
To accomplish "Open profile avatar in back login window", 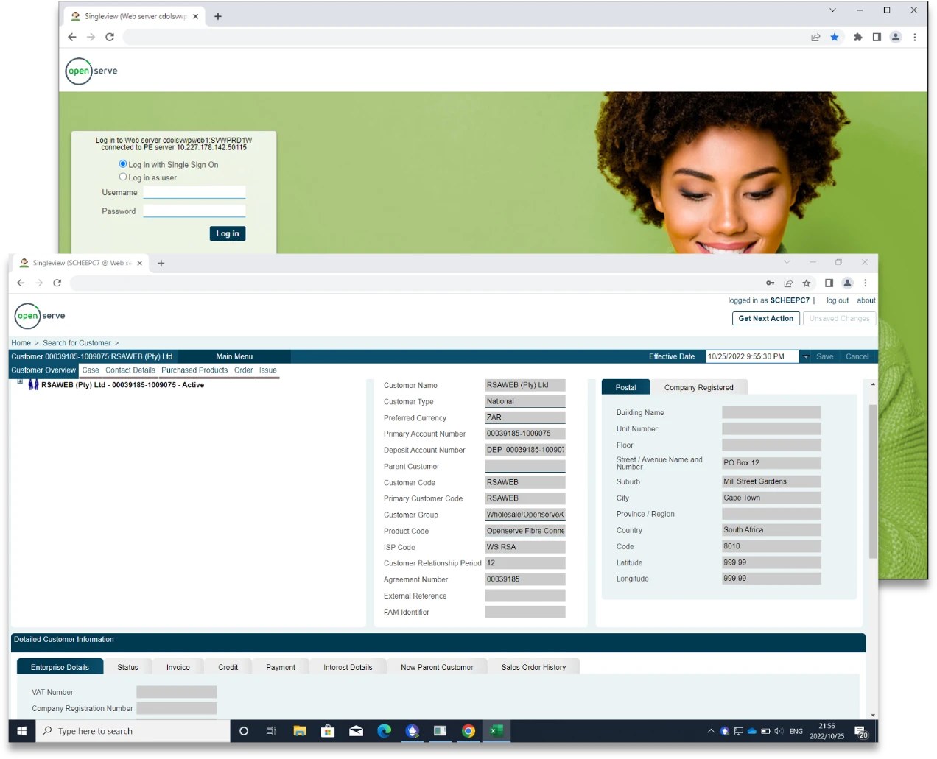I will (x=896, y=37).
